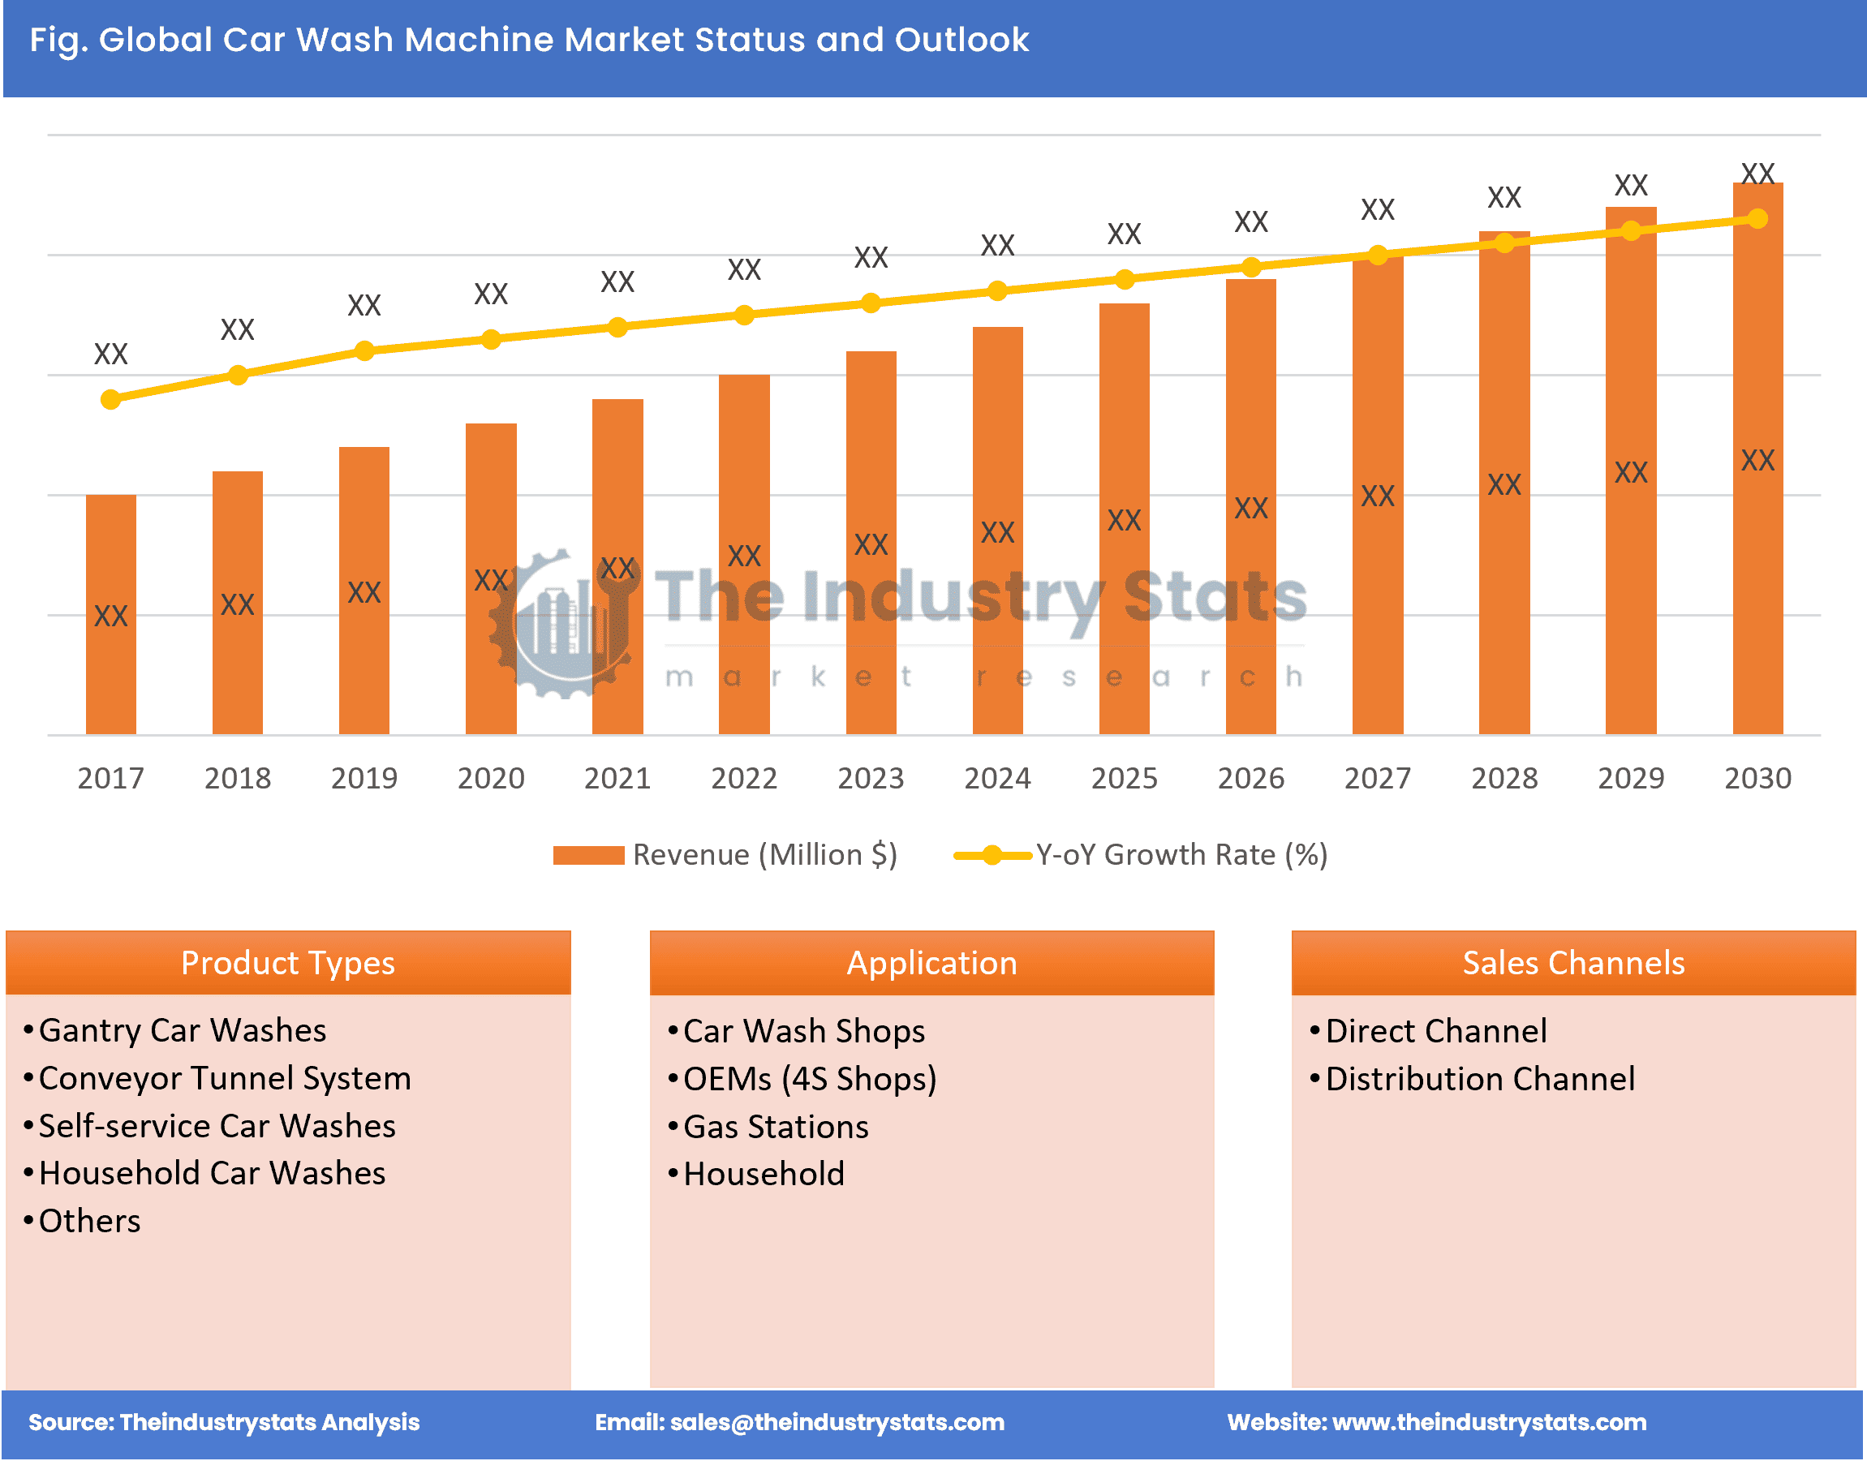The width and height of the screenshot is (1867, 1461).
Task: Click the 'Y-oY Growth Rate (%)' legend label
Action: 1181,854
